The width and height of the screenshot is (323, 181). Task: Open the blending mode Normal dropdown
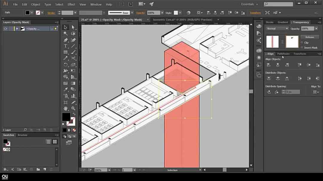pos(277,29)
